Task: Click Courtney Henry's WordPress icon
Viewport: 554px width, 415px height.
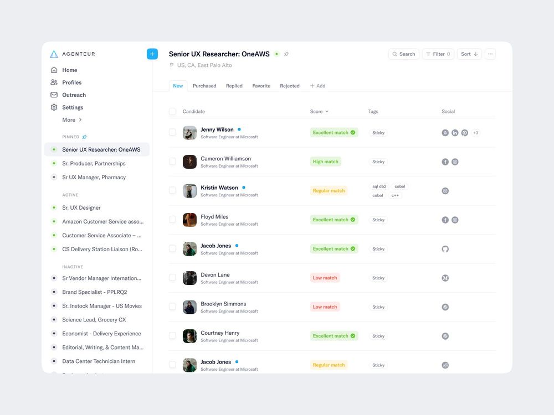Action: click(x=445, y=336)
